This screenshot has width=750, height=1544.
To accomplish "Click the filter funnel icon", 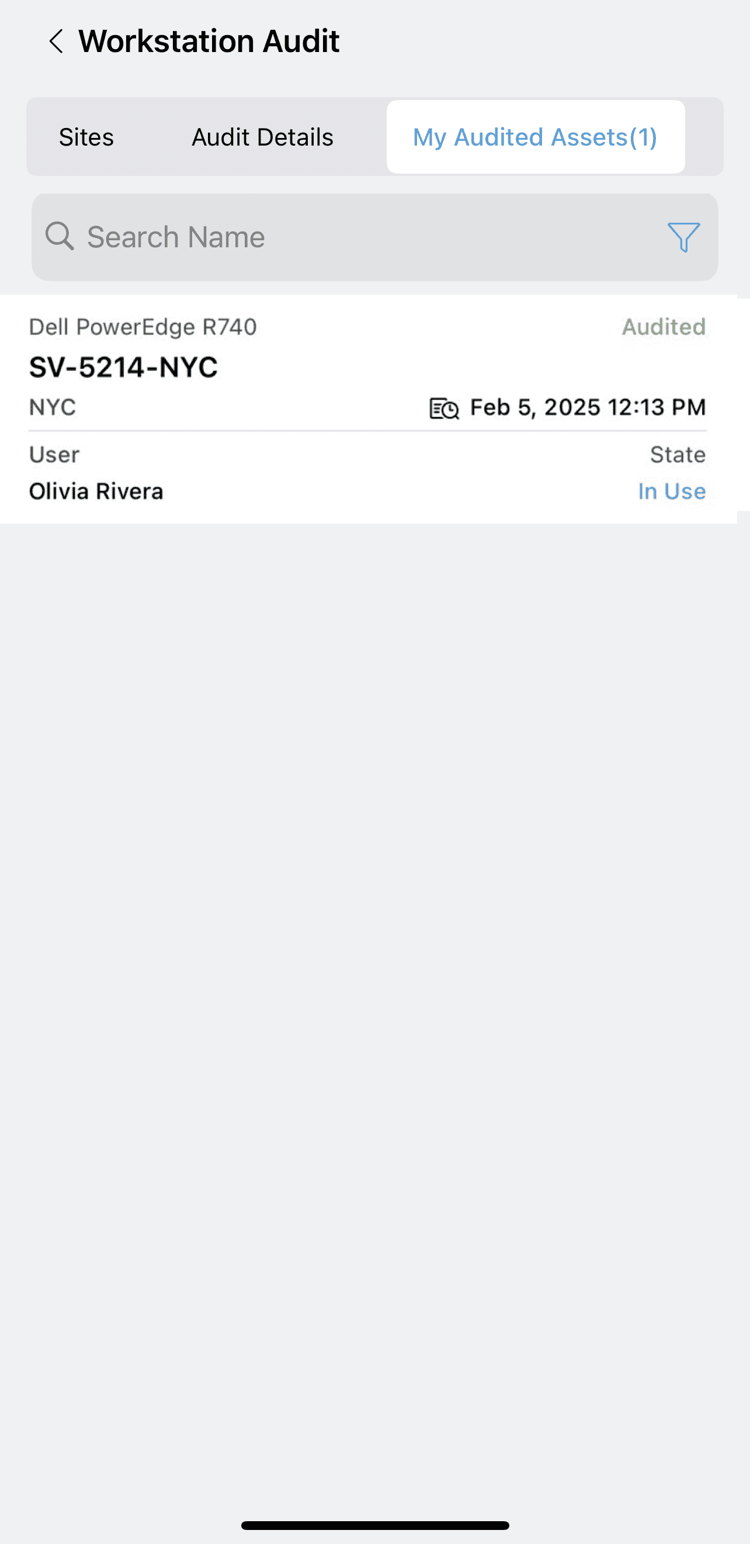I will pyautogui.click(x=683, y=237).
